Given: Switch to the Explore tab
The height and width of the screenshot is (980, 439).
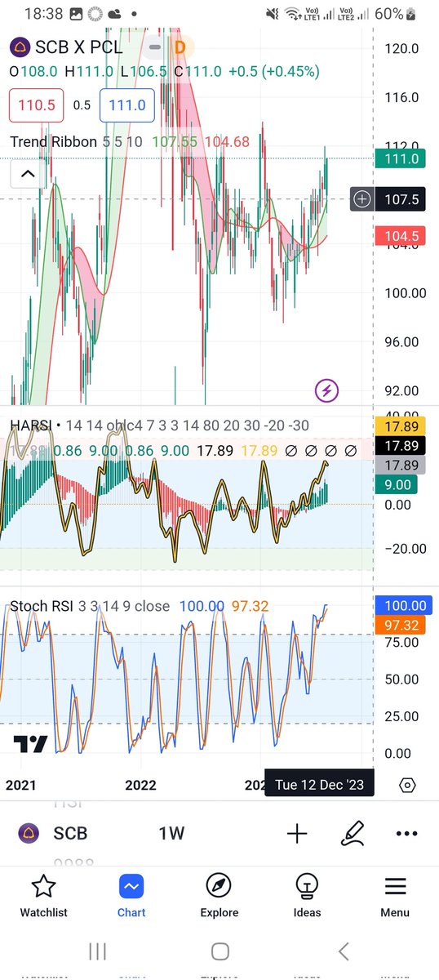Looking at the screenshot, I should point(219,896).
